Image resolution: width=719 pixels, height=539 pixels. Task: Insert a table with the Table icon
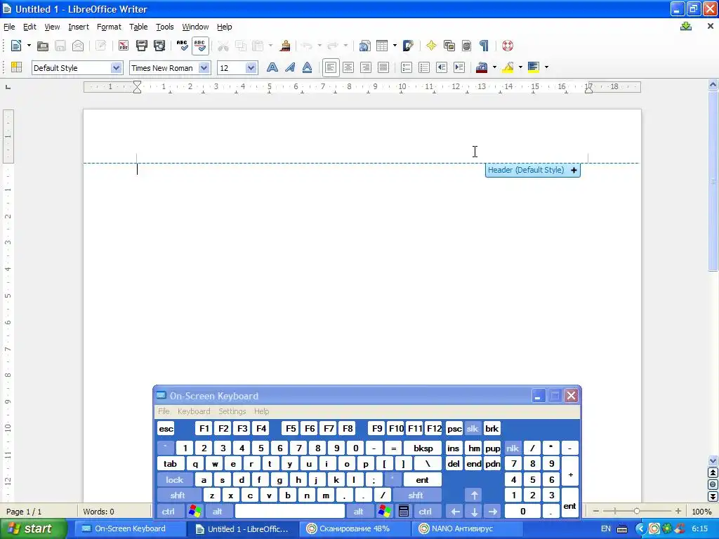point(381,46)
